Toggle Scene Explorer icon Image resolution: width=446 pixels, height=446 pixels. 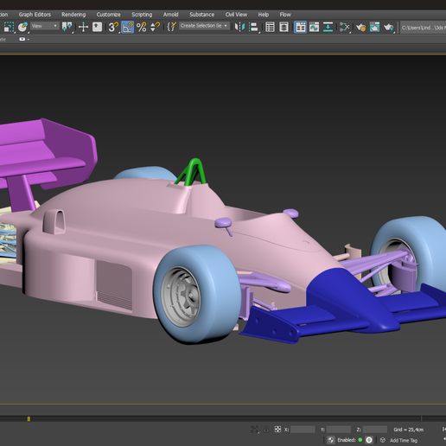coord(270,27)
